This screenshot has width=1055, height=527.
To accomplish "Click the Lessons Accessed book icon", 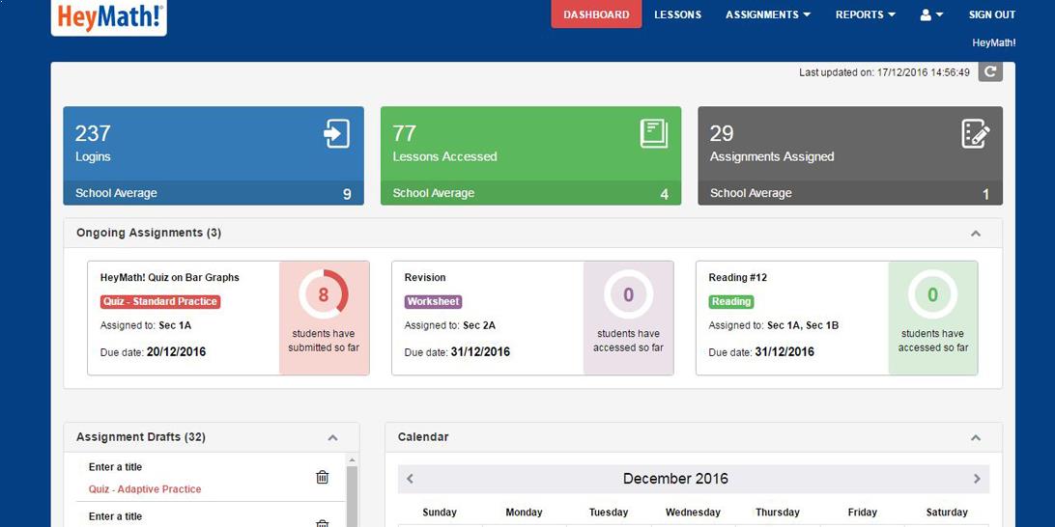I will 653,134.
